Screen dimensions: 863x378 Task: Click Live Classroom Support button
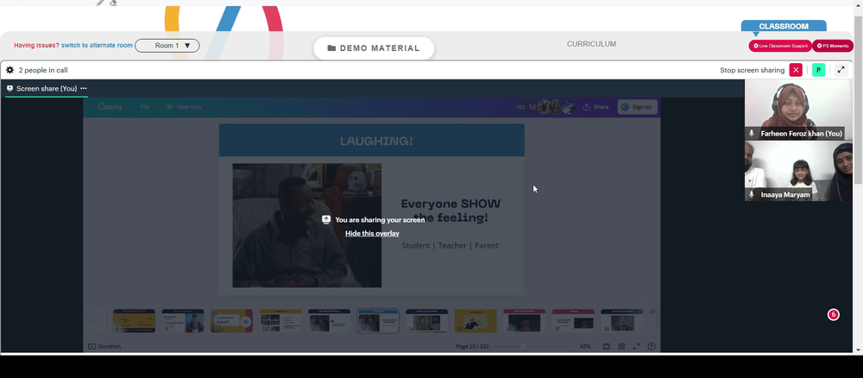(x=780, y=46)
